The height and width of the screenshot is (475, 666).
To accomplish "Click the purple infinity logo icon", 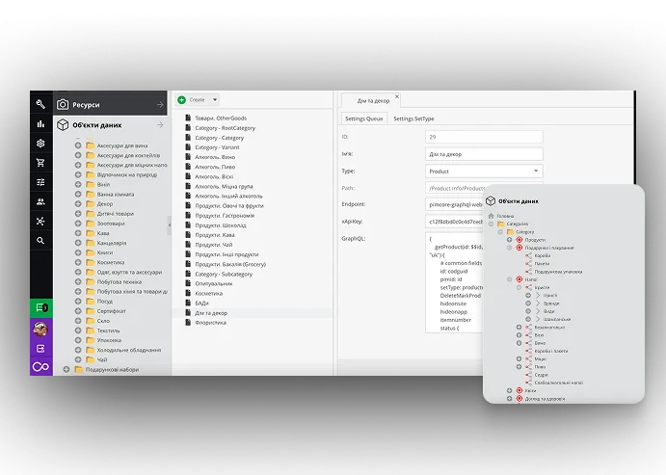I will [x=40, y=367].
